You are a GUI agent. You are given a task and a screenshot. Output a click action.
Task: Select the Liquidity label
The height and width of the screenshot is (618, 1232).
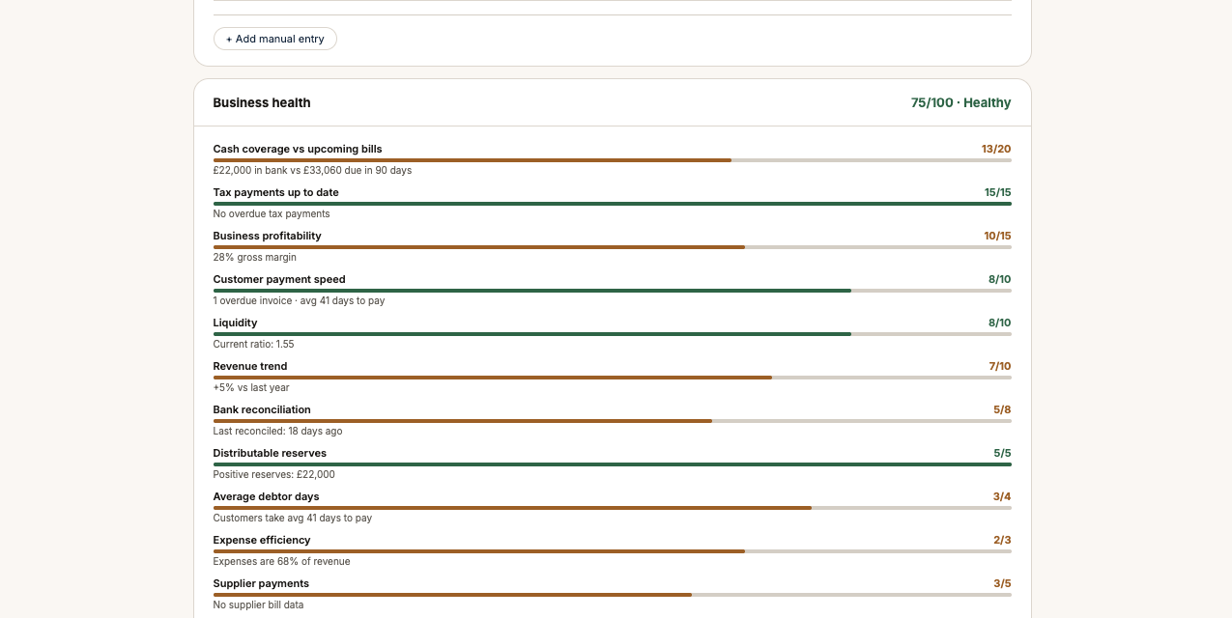(x=236, y=323)
